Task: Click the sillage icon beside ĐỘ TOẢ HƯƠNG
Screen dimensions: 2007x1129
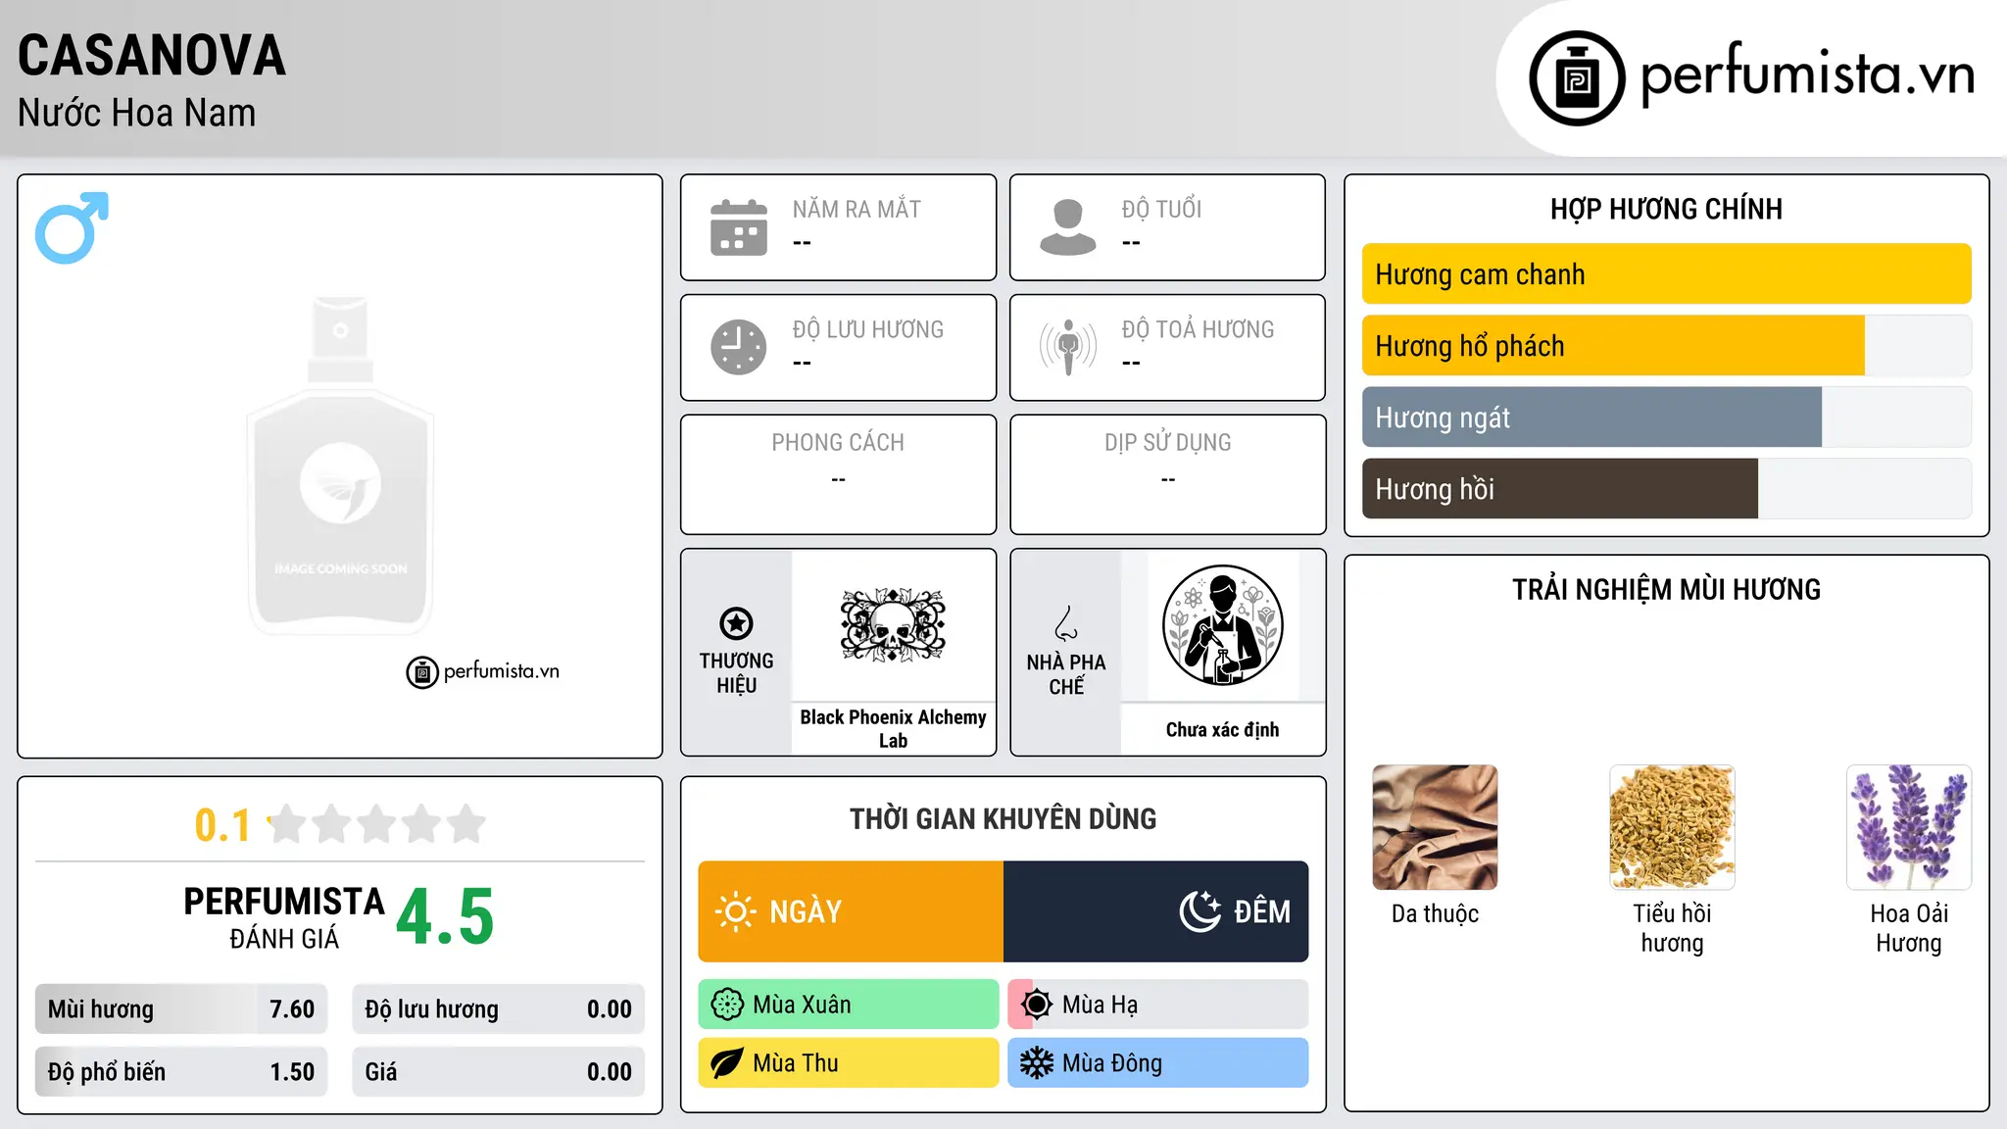Action: tap(1068, 347)
